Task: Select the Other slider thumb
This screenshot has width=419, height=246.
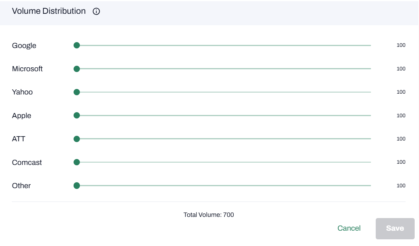Action: [77, 185]
